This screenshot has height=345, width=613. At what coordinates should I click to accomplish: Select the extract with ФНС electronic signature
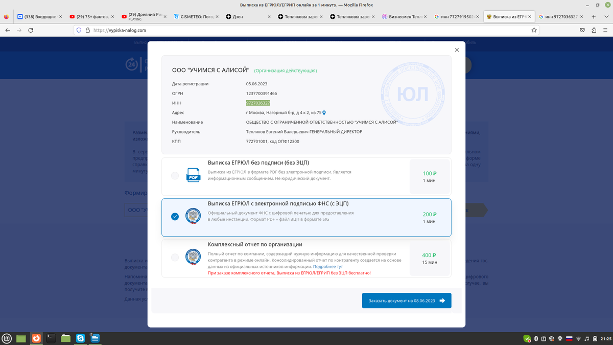coord(175,217)
